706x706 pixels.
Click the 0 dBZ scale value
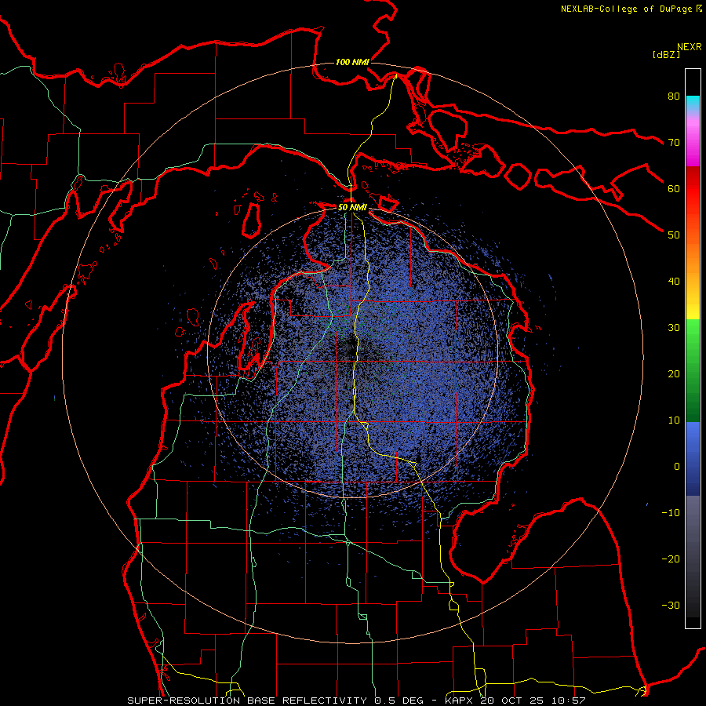[677, 467]
